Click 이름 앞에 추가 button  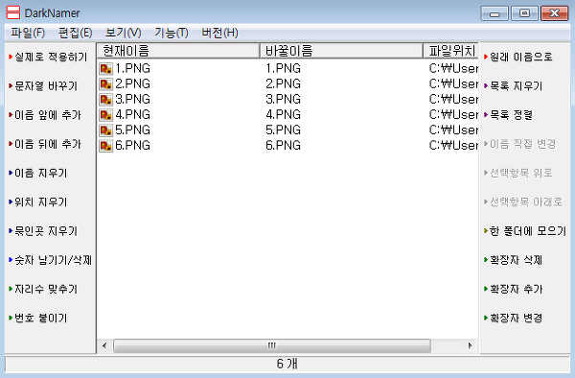(x=45, y=115)
